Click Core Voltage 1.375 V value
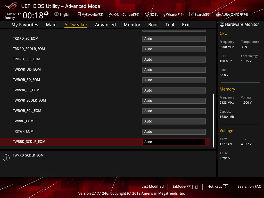This screenshot has height=198, width=264. [x=246, y=61]
